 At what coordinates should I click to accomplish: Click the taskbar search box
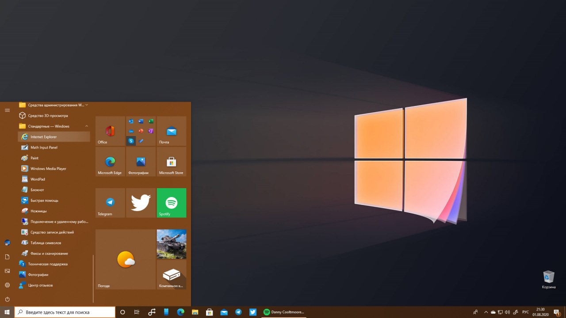(x=65, y=312)
